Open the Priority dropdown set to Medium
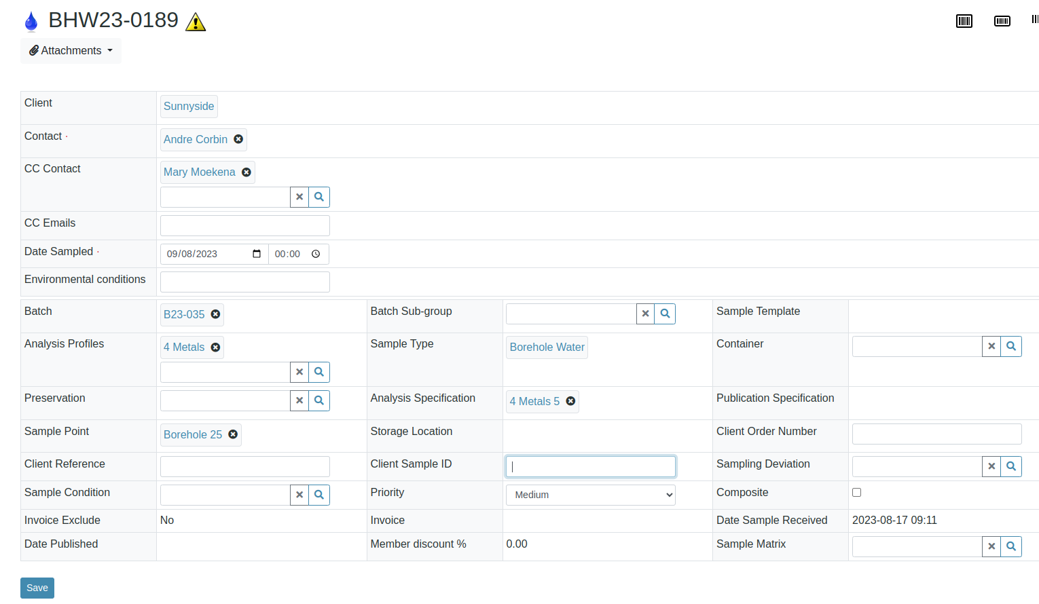This screenshot has height=604, width=1039. (x=590, y=495)
